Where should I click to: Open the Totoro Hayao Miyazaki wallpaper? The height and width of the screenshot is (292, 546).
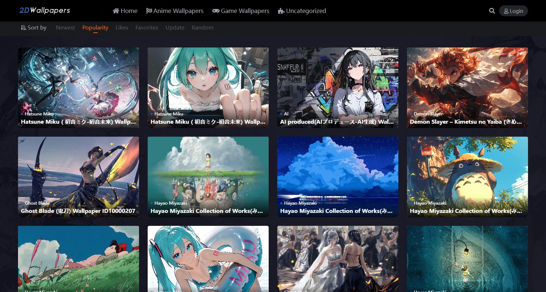[467, 172]
